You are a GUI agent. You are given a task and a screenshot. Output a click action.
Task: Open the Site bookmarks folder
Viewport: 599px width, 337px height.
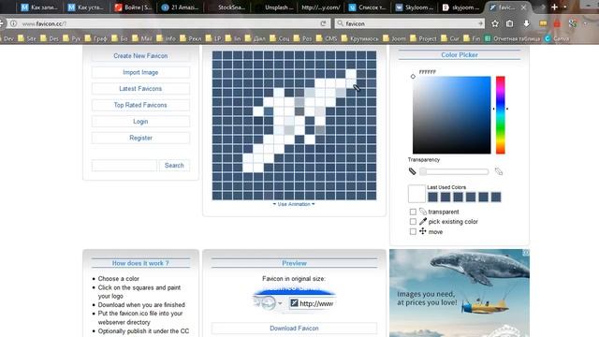(x=27, y=38)
